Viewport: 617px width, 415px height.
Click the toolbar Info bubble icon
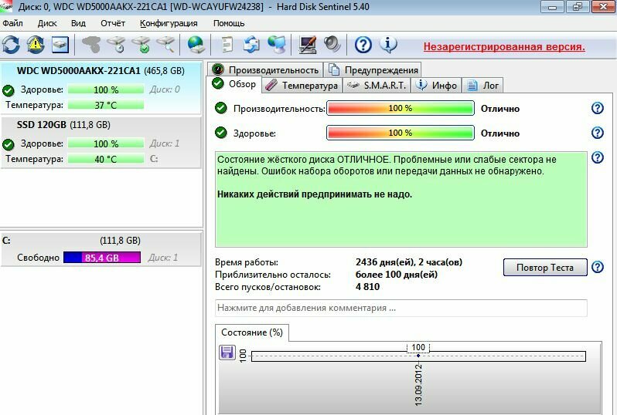pyautogui.click(x=388, y=45)
